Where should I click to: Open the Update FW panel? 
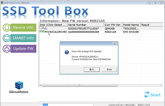pyautogui.click(x=20, y=48)
